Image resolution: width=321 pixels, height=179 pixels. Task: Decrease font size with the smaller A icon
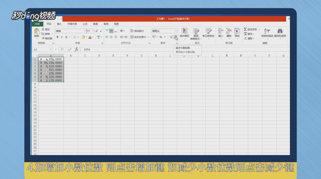(101, 31)
